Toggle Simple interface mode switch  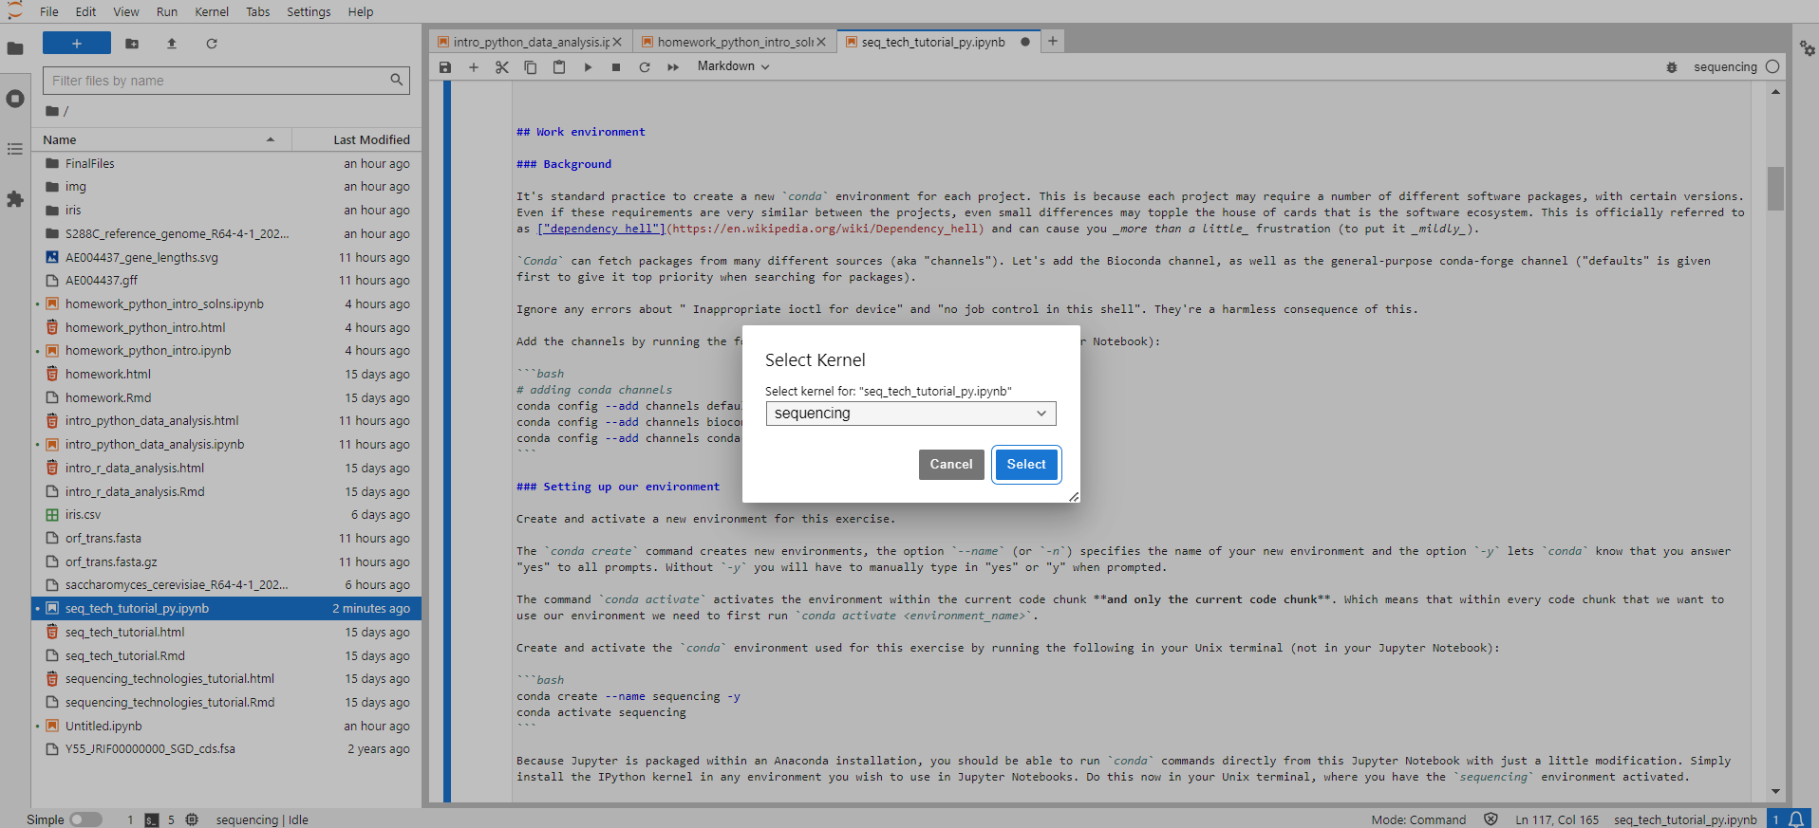[x=85, y=819]
